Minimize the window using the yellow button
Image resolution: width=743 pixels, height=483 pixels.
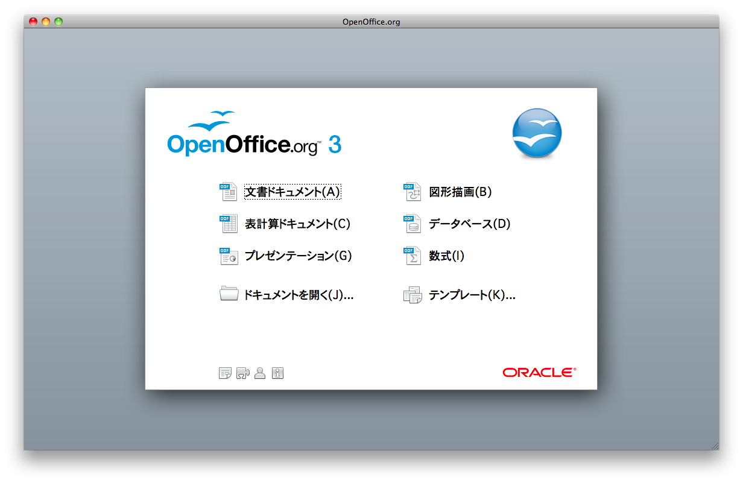click(x=46, y=22)
